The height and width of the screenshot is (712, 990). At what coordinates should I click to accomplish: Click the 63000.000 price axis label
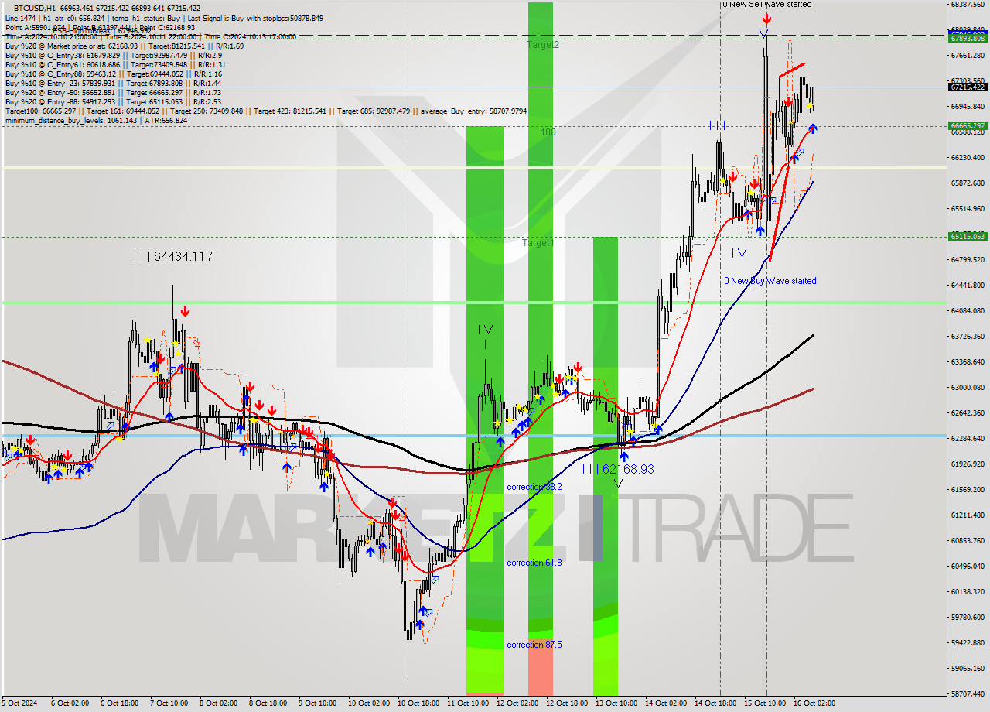[968, 387]
